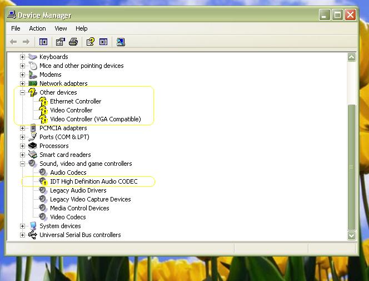Viewport: 369px width, 281px height.
Task: Expand Universal Serial Bus controllers node
Action: pyautogui.click(x=22, y=235)
